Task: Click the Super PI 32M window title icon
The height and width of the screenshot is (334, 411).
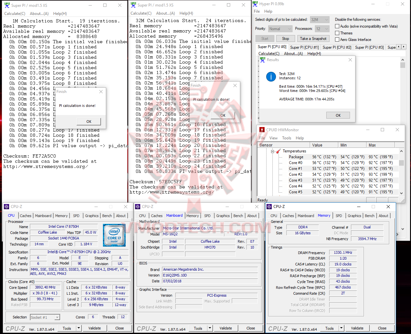Action: pos(133,5)
